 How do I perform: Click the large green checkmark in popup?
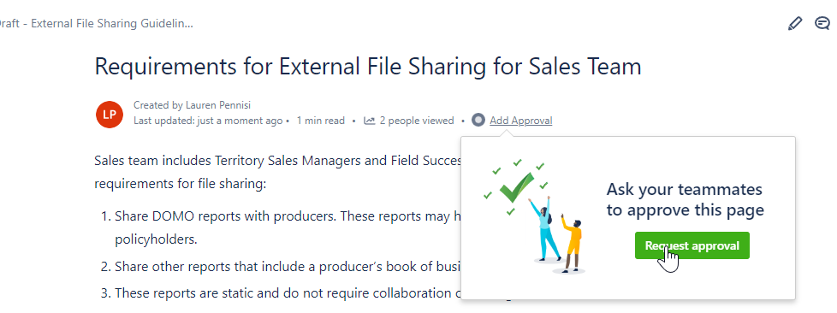(x=516, y=187)
